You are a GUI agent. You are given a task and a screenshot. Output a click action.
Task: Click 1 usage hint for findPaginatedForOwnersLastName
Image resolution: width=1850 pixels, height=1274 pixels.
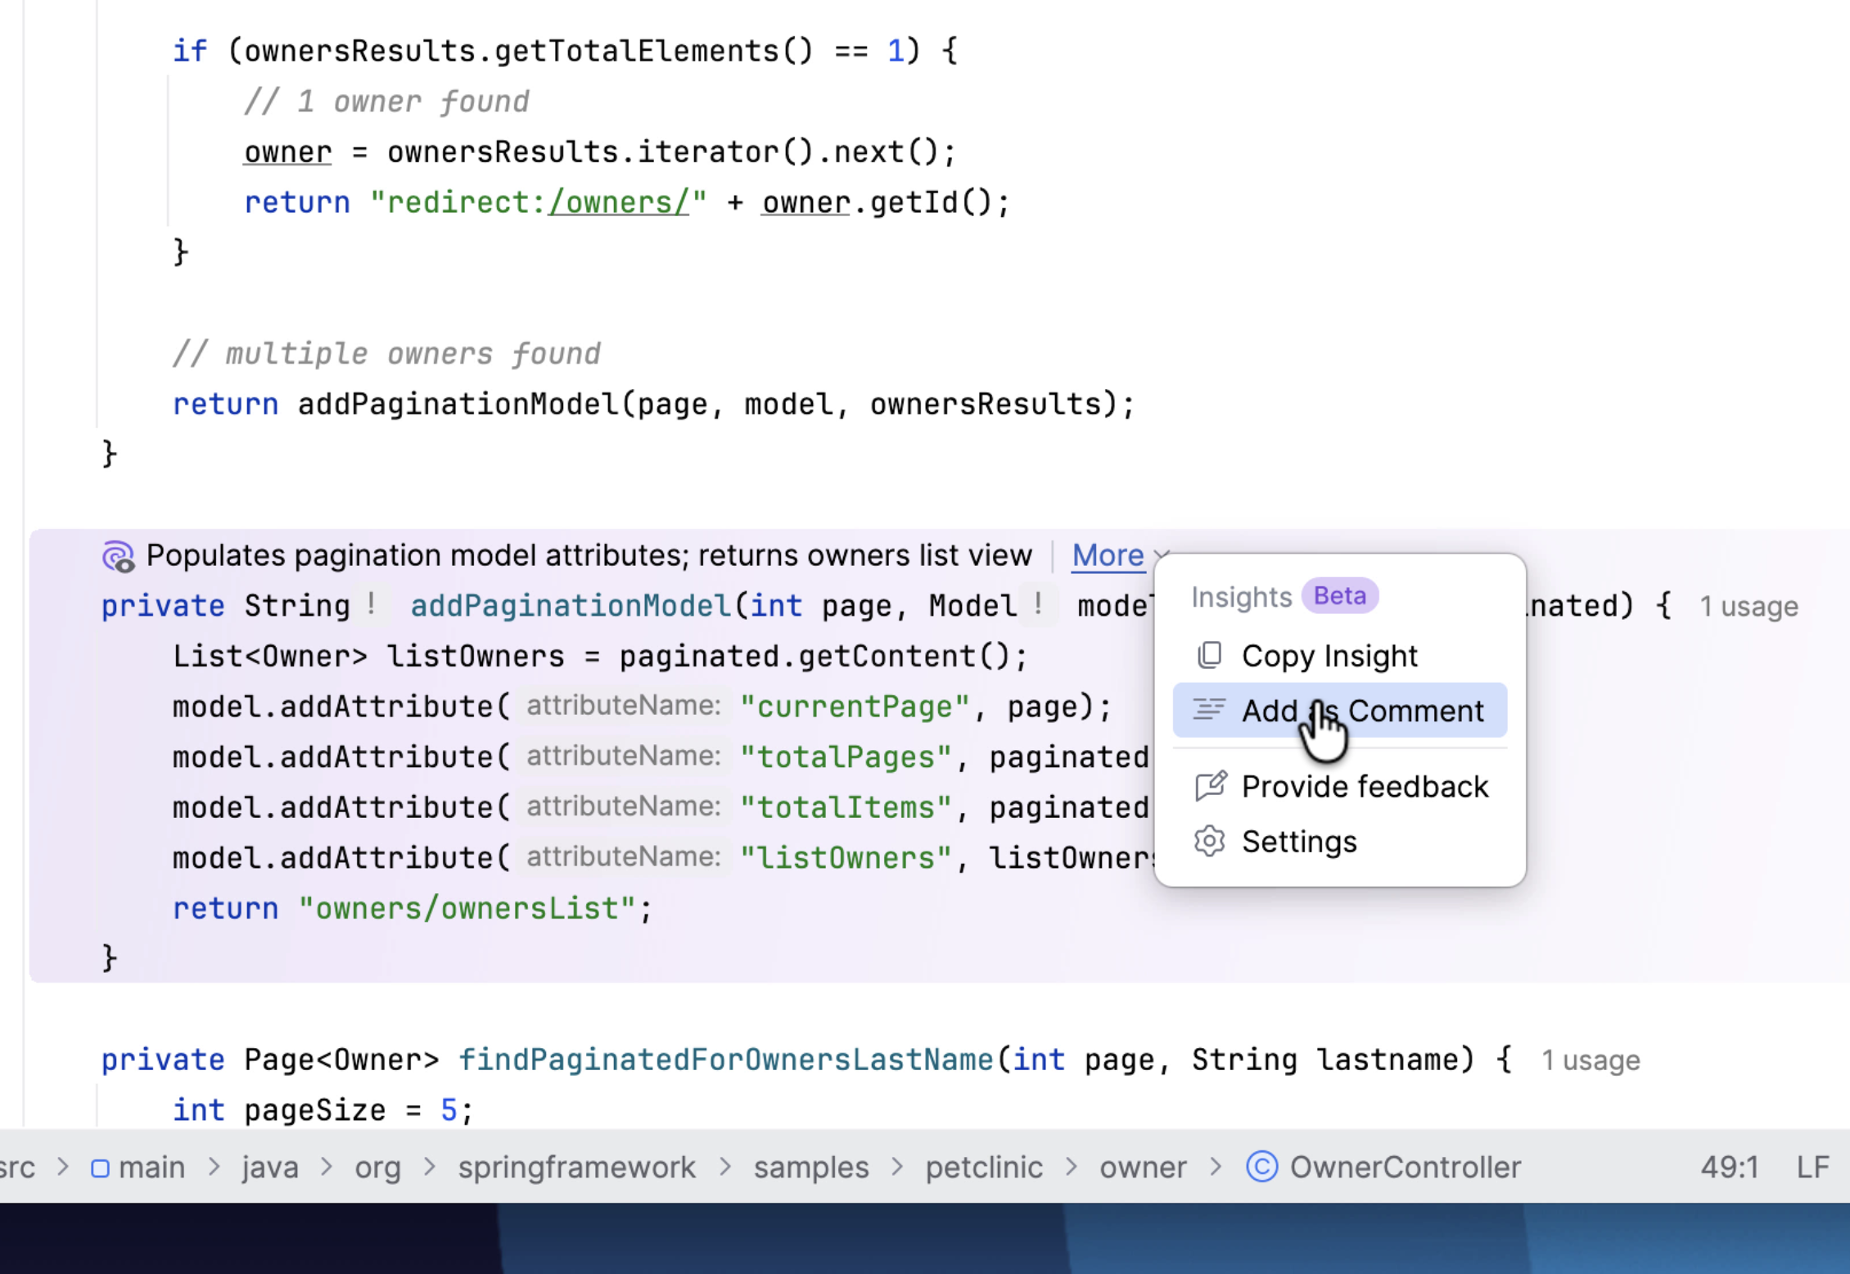[1591, 1060]
